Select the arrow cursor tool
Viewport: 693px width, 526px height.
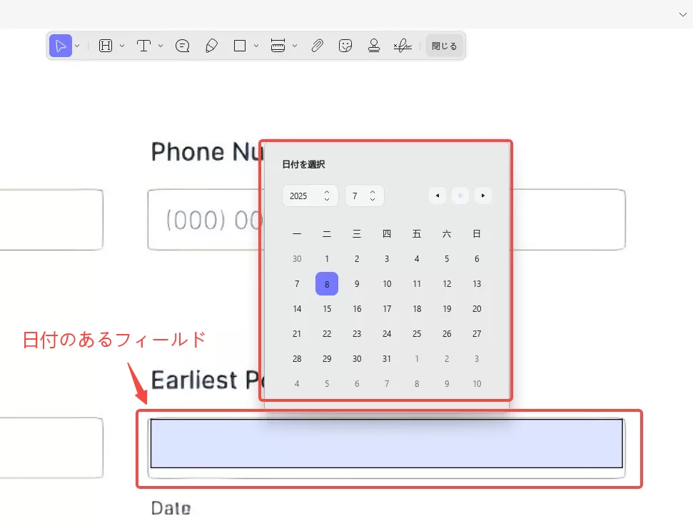(x=61, y=46)
